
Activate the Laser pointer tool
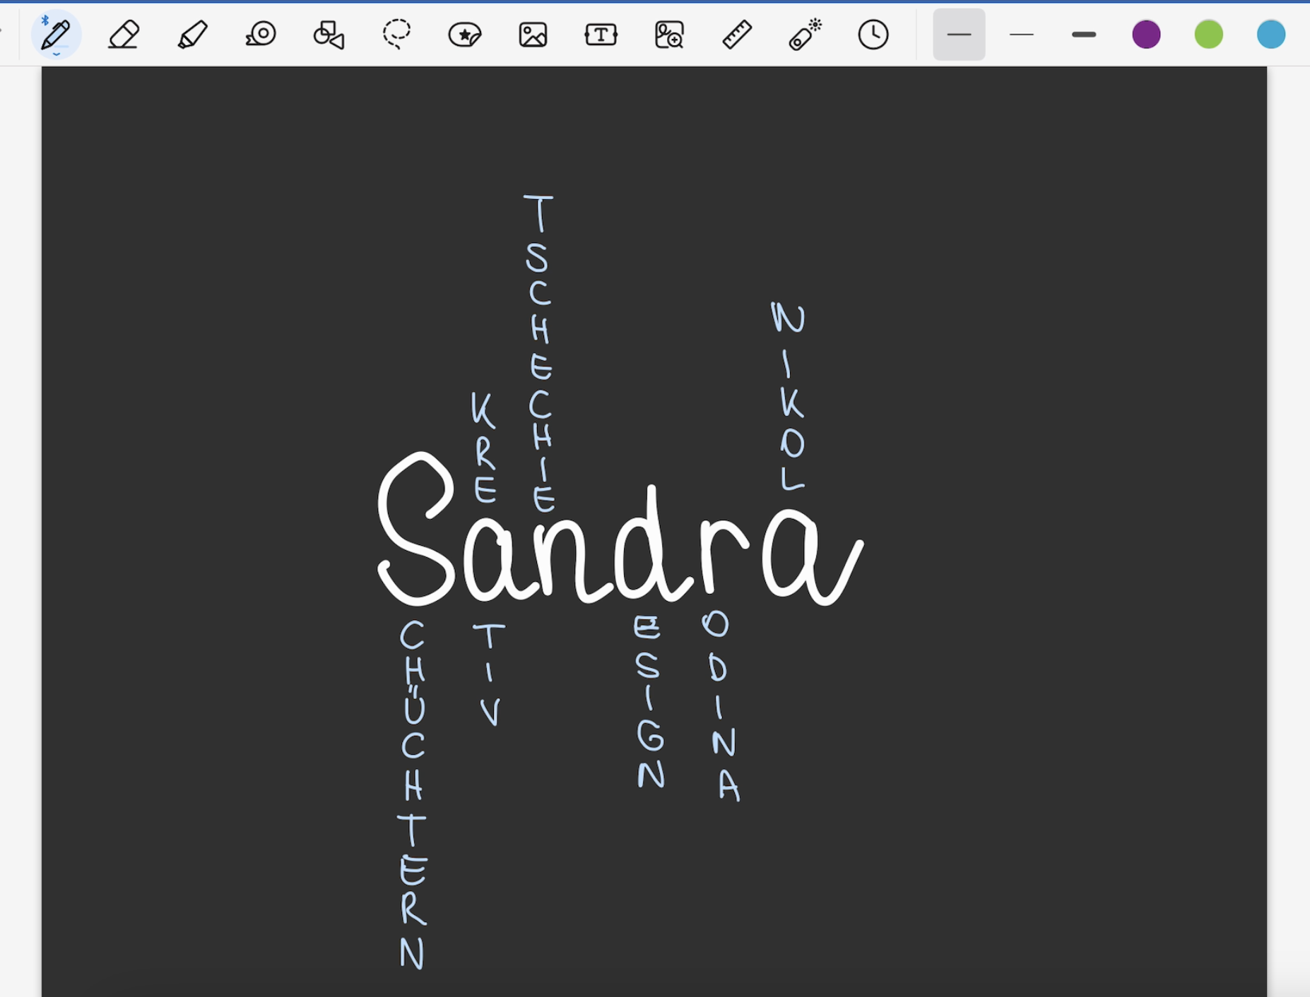point(805,34)
